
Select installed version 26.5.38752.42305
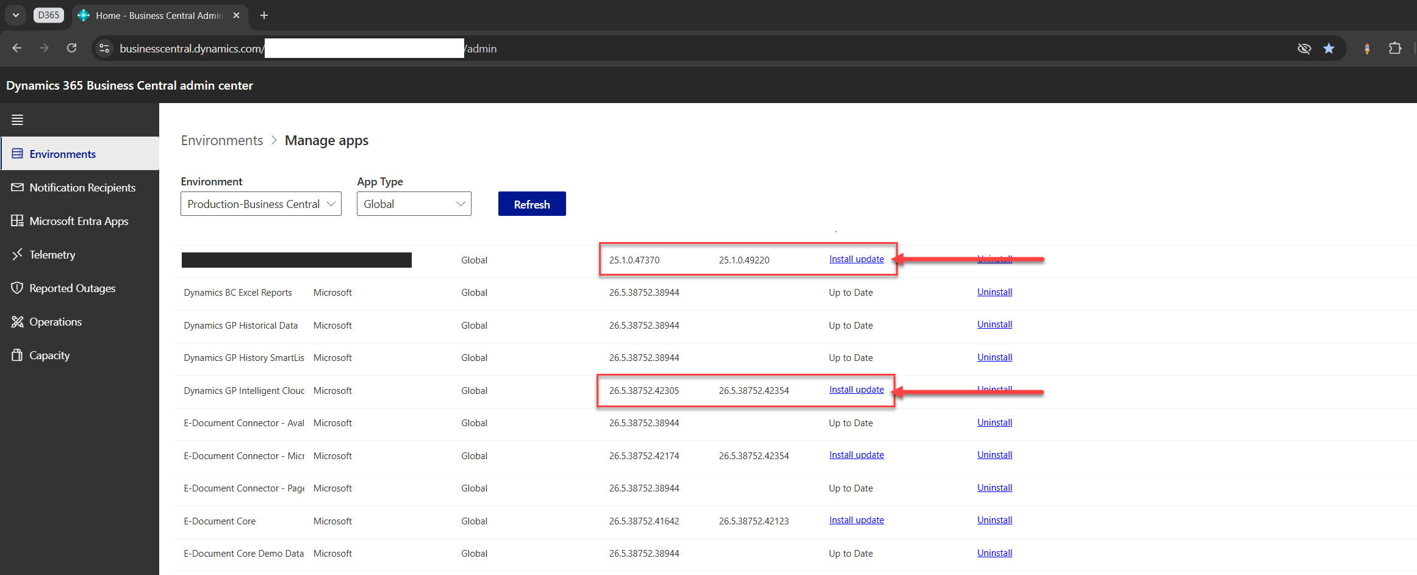(x=644, y=391)
